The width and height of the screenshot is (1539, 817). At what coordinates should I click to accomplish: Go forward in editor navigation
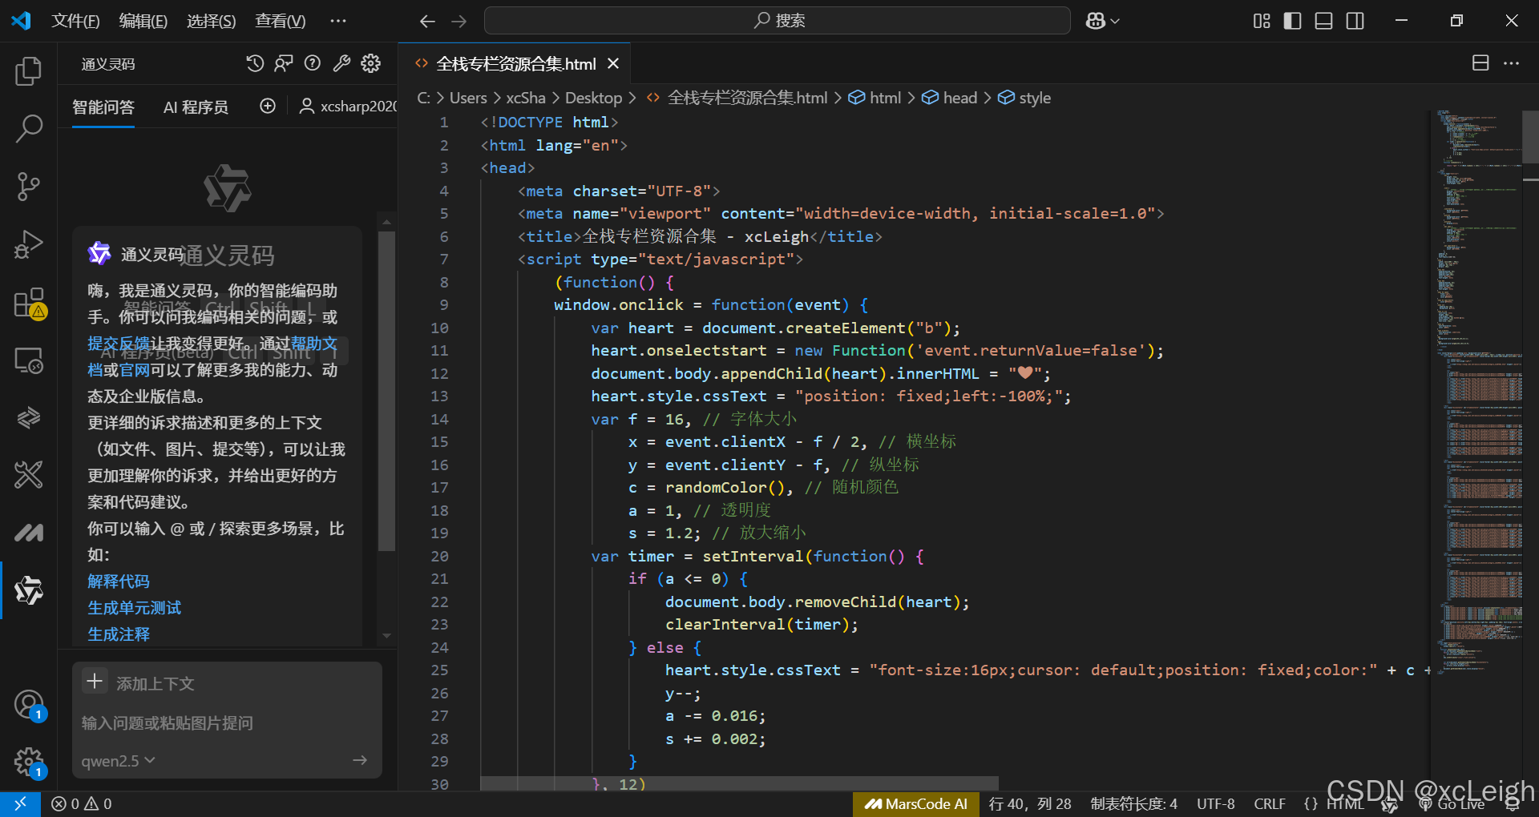click(x=458, y=21)
